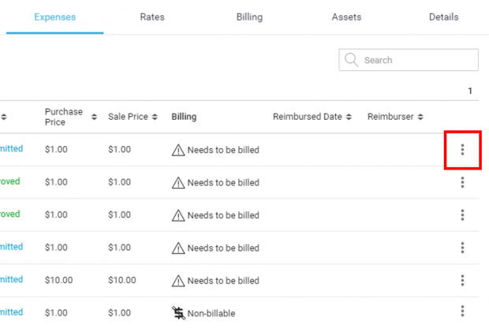Screen dimensions: 489x336
Task: Click the Non-billable crossed dollar icon
Action: (178, 313)
